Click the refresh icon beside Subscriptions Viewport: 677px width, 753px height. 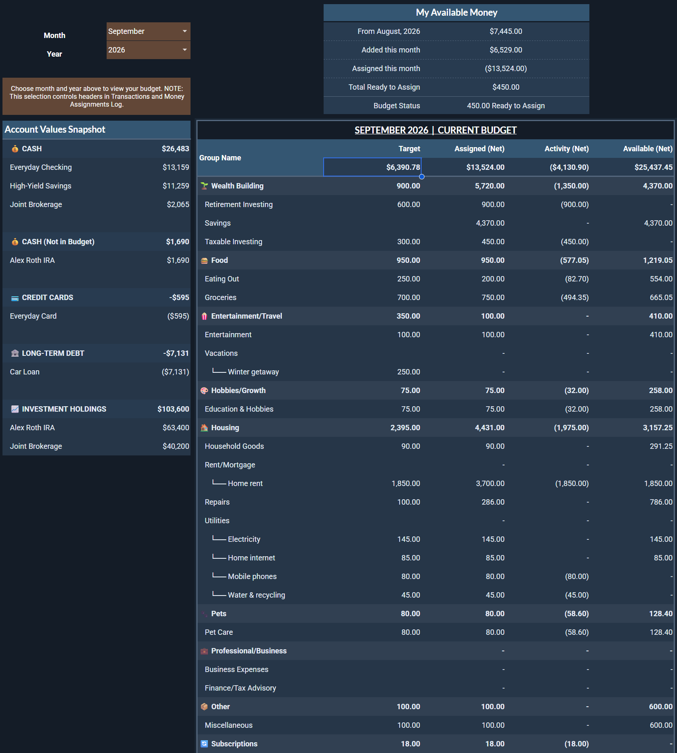204,744
